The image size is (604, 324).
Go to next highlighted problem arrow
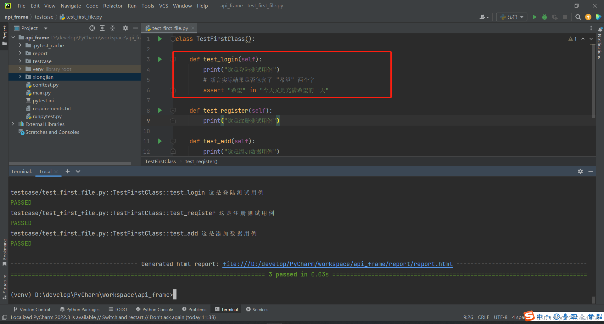coord(591,39)
